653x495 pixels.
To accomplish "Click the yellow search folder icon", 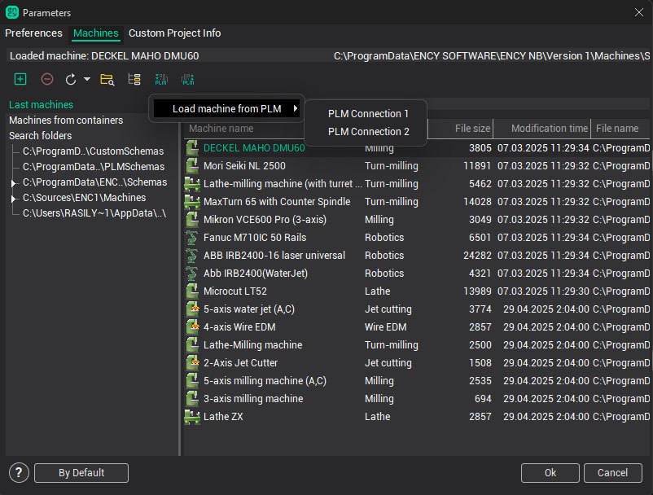I will (107, 79).
